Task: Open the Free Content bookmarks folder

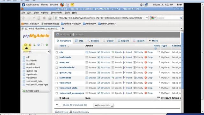Action: coord(107,24)
